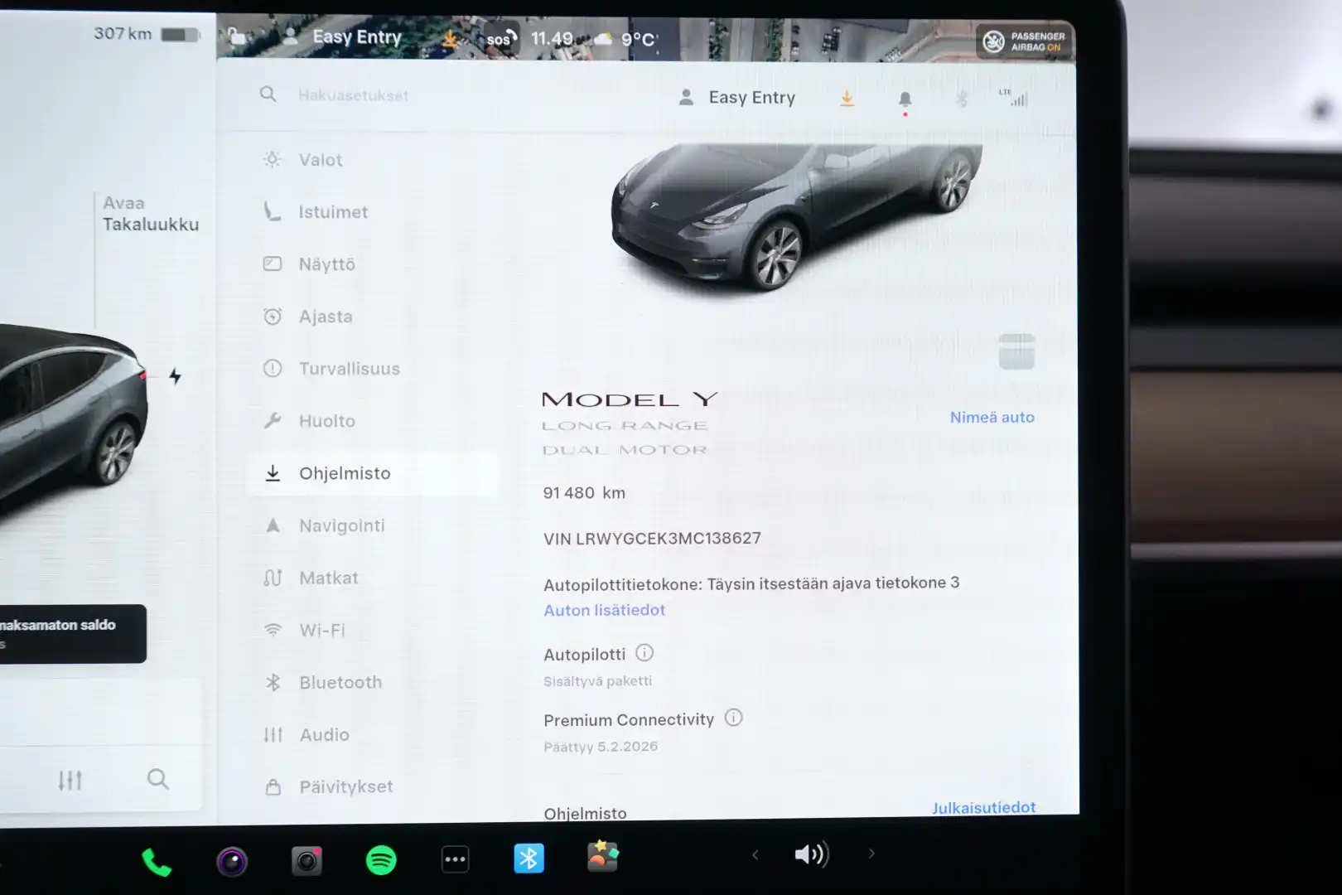Focus the Hakuasetukset search field

pyautogui.click(x=353, y=95)
